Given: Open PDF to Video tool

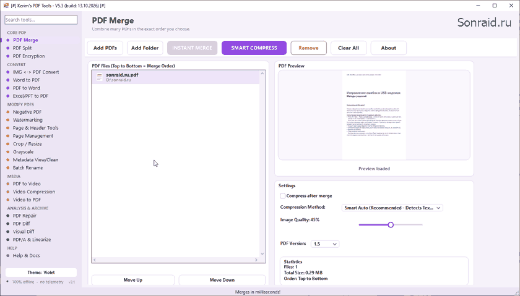Looking at the screenshot, I should (x=27, y=184).
